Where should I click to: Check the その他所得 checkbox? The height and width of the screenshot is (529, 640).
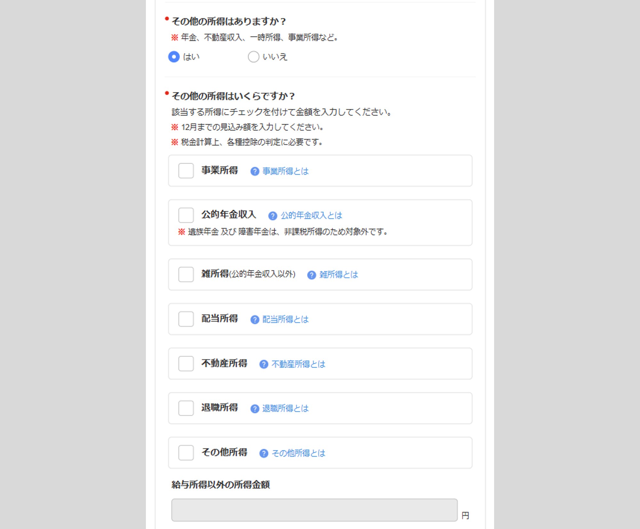click(x=186, y=453)
